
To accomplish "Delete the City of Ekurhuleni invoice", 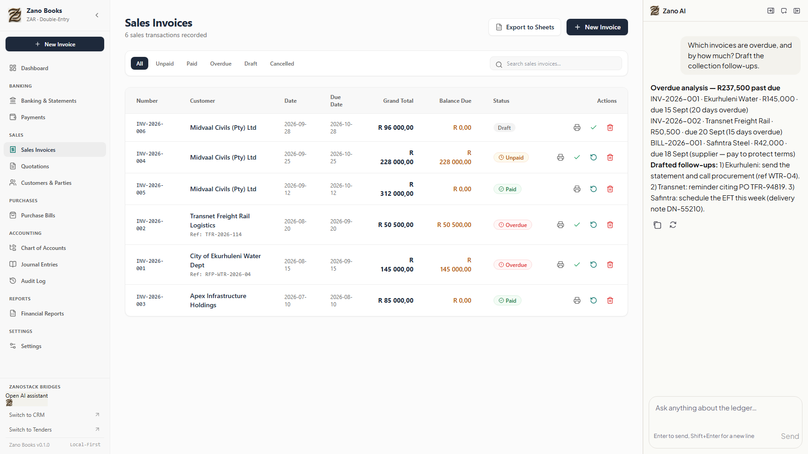I will point(610,265).
